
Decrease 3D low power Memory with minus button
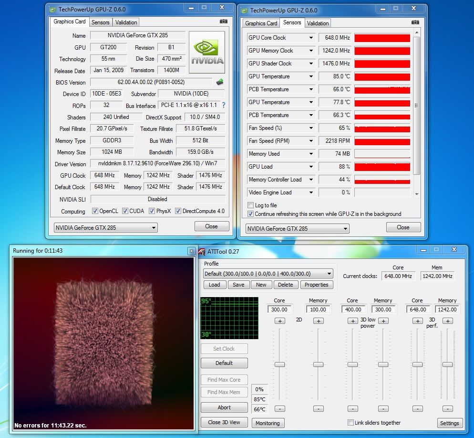(383, 409)
